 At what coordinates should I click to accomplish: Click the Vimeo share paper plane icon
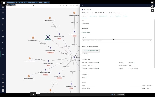[152, 10]
